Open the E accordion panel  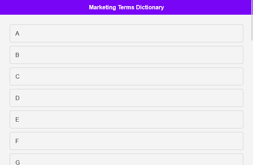click(x=126, y=119)
